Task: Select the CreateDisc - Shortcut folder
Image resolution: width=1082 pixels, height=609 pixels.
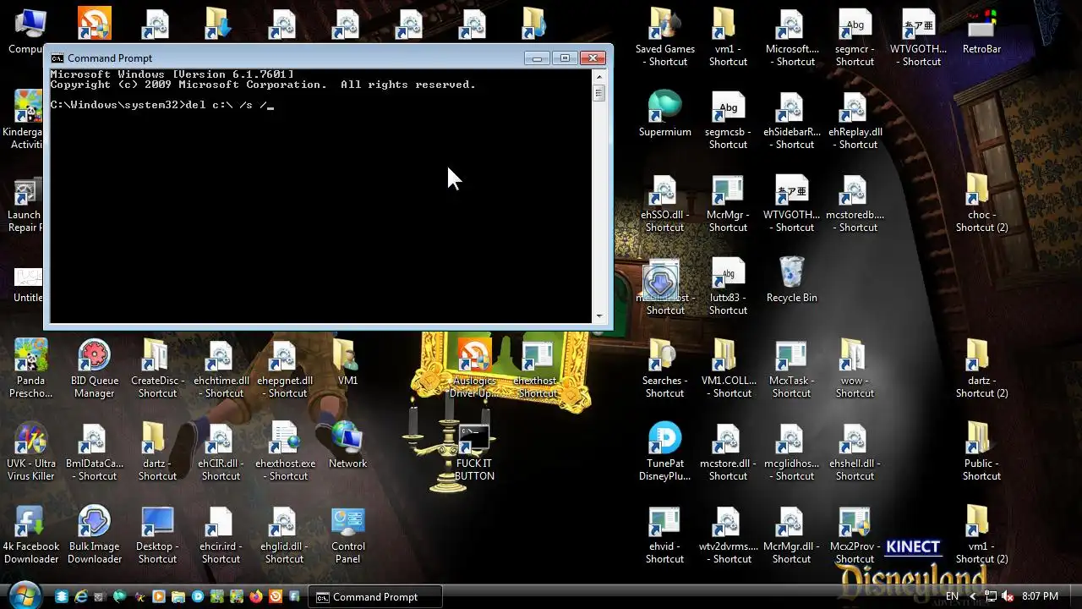Action: [x=157, y=369]
